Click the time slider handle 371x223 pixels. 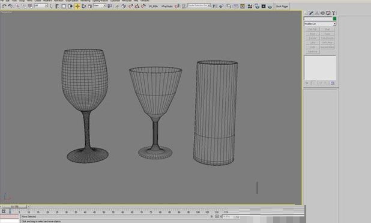[x=14, y=207]
